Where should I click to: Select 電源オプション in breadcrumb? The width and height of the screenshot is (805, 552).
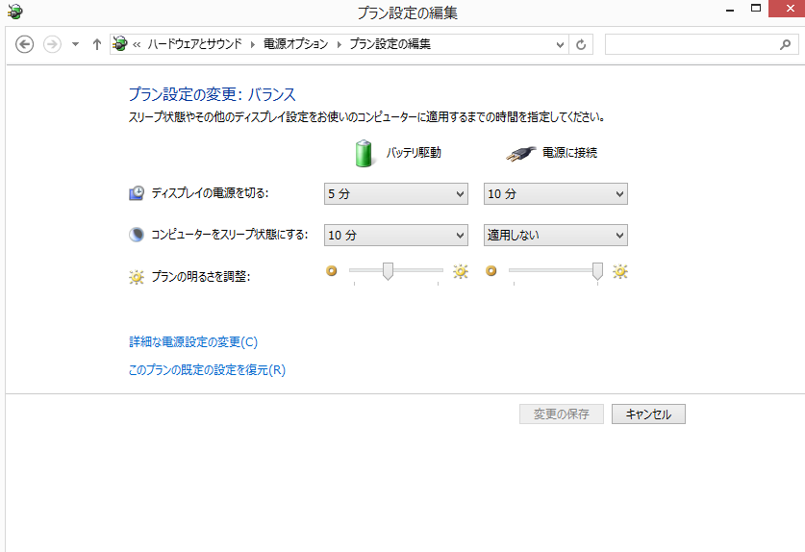296,44
